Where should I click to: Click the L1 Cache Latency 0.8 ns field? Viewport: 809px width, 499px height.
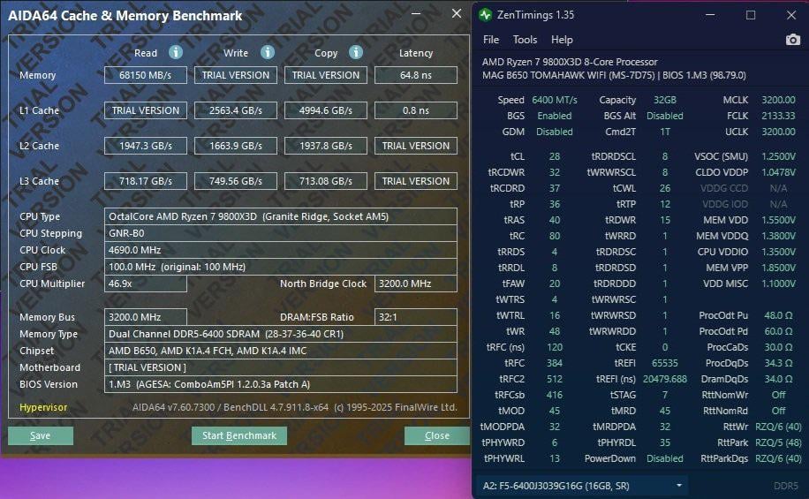(x=416, y=110)
